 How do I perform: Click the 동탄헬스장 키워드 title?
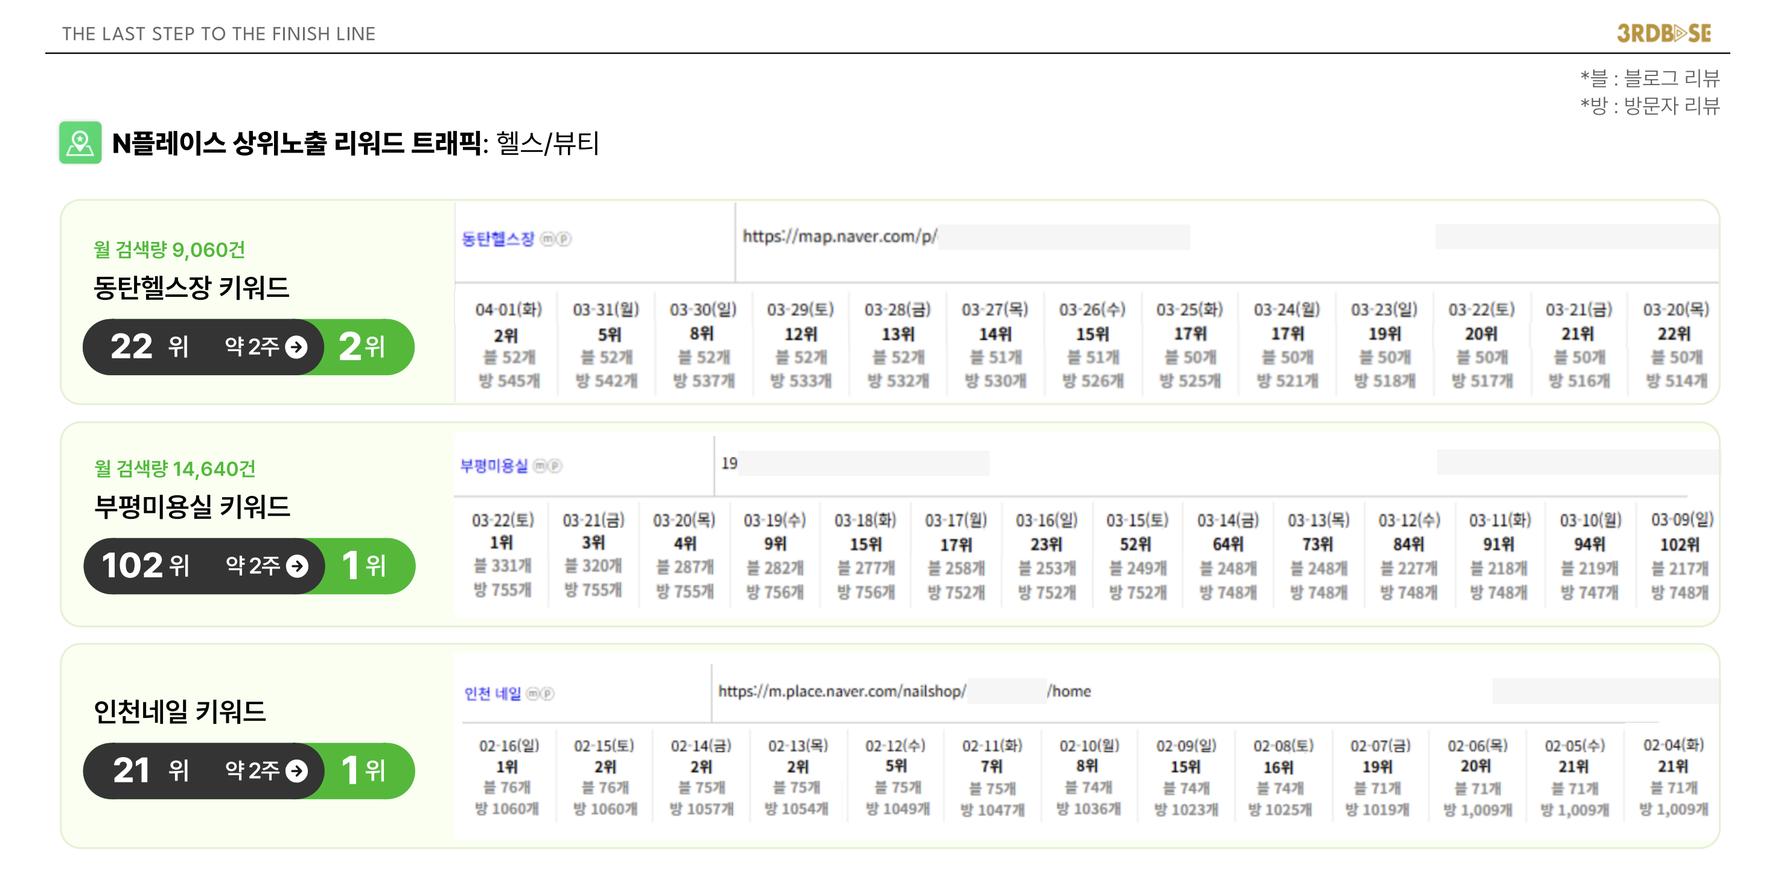(x=191, y=287)
